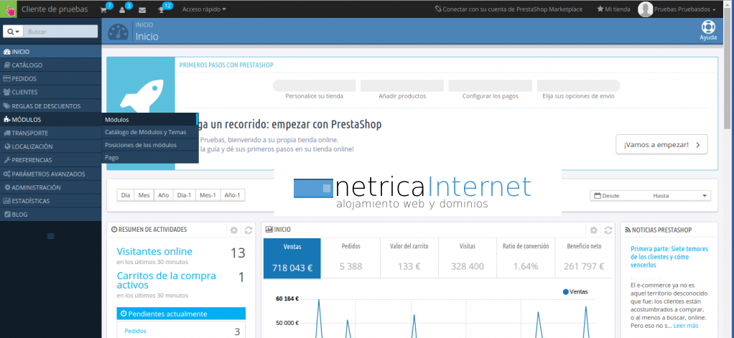Screen dimensions: 734x338
Task: Open MÓDULOS in the sidebar
Action: (50, 120)
